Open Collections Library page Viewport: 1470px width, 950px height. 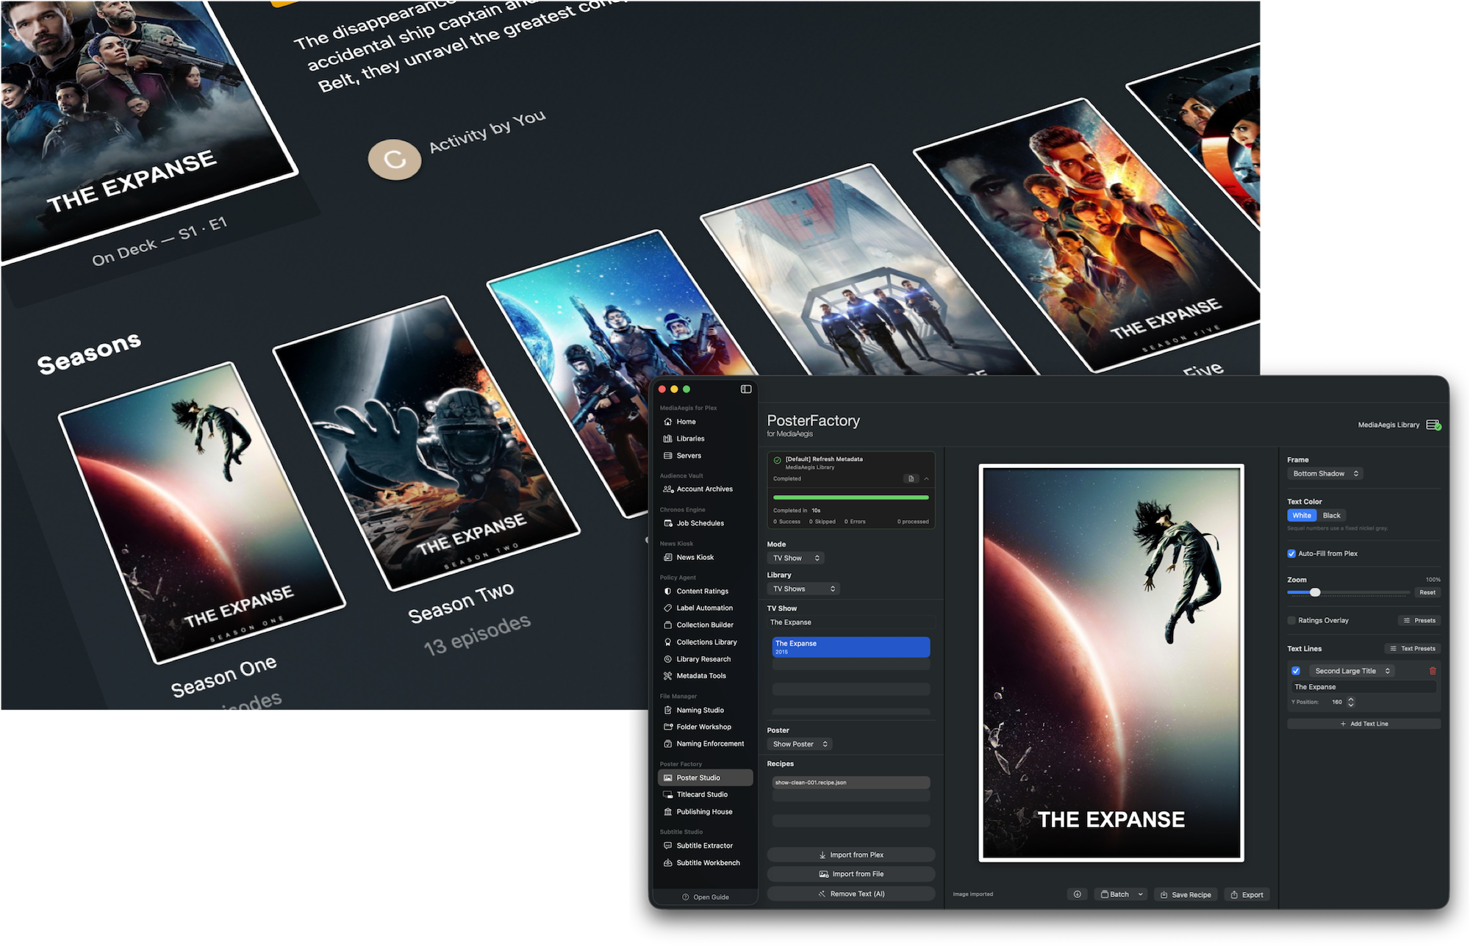[x=706, y=642]
